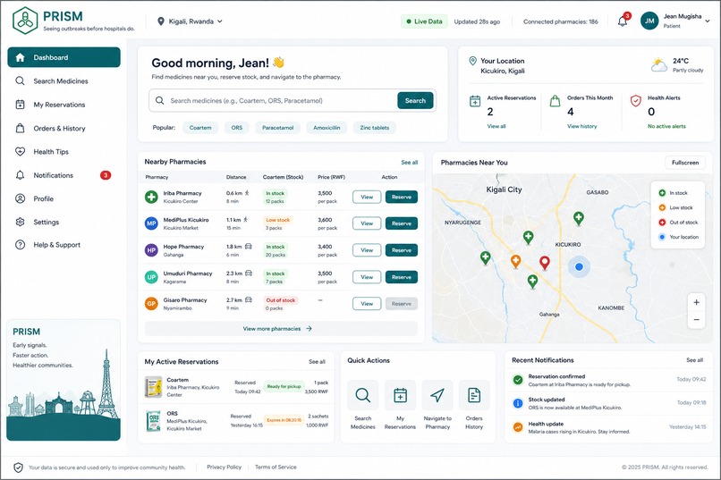The image size is (721, 480).
Task: Open the map in Fullscreen
Action: tap(685, 163)
